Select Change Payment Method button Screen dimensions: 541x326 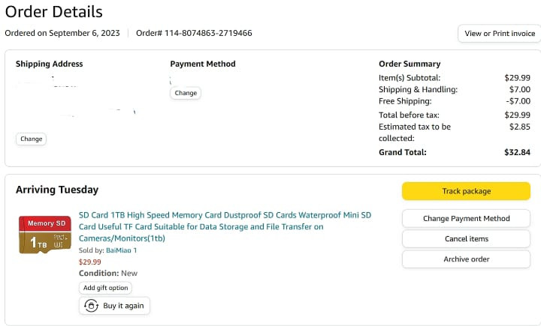click(466, 218)
